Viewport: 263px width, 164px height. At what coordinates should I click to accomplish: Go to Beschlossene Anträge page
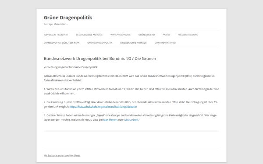pos(89,35)
